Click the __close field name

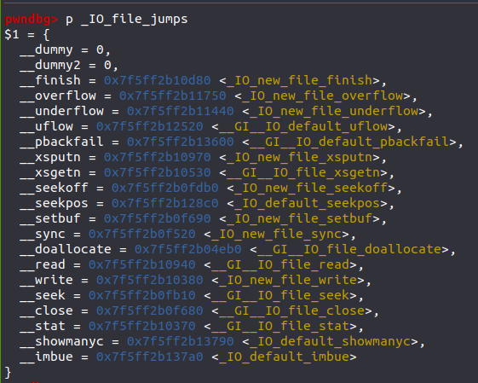pos(46,310)
